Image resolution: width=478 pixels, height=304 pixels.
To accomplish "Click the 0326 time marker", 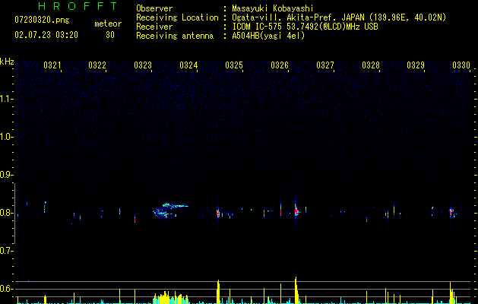I will pos(280,65).
